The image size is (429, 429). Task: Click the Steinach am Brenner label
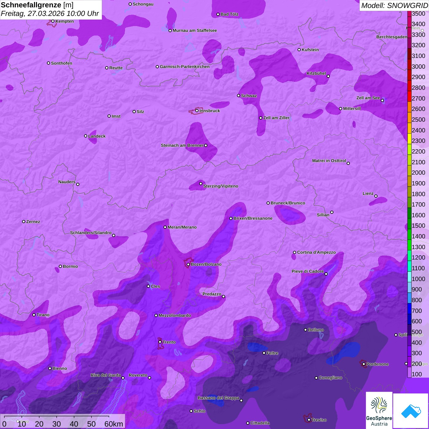[x=182, y=145]
